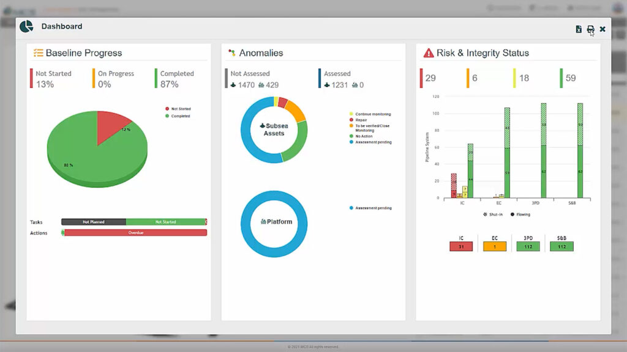Click the Subsea Assets donut center label

click(274, 130)
